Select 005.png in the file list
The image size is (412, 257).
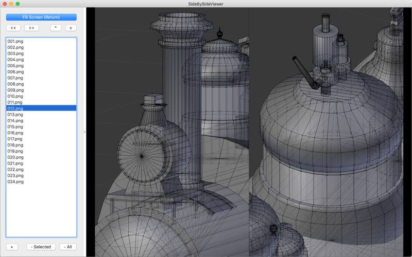pos(15,66)
